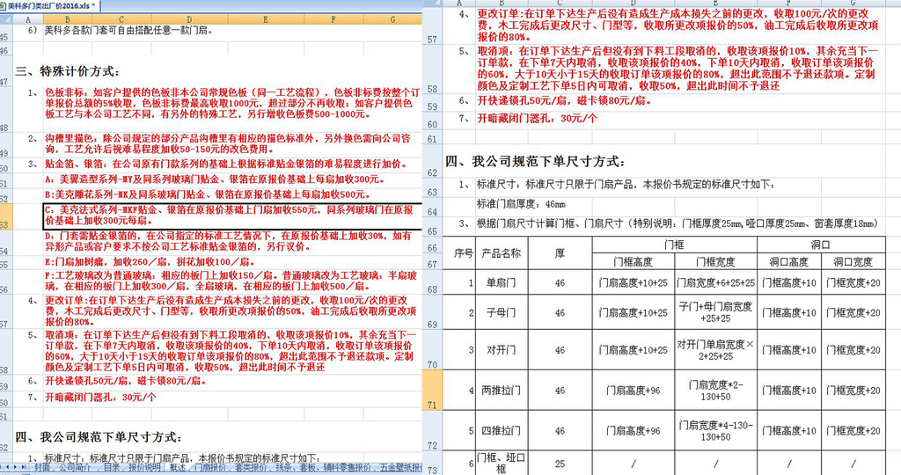Click line E: 门扇加树瘤 surcharge text
Screen dimensions: 901x475
pyautogui.click(x=150, y=262)
